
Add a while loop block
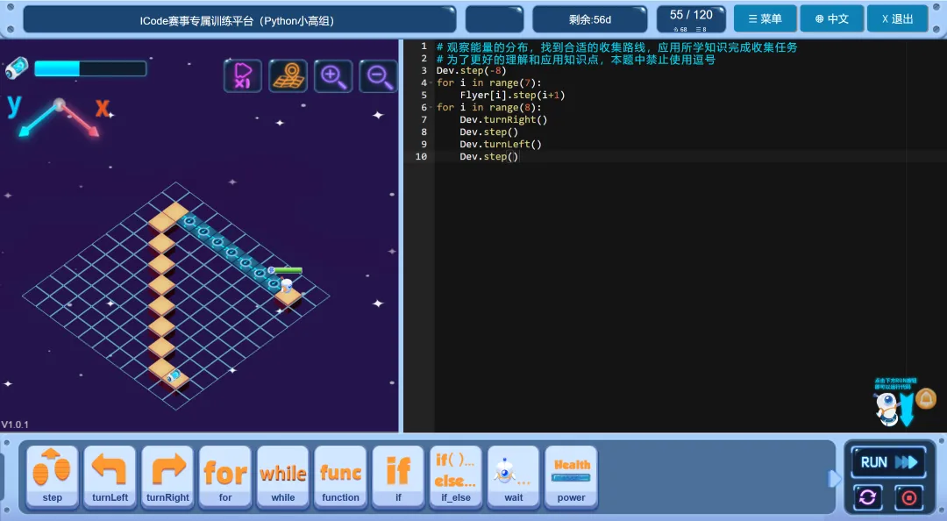tap(282, 477)
